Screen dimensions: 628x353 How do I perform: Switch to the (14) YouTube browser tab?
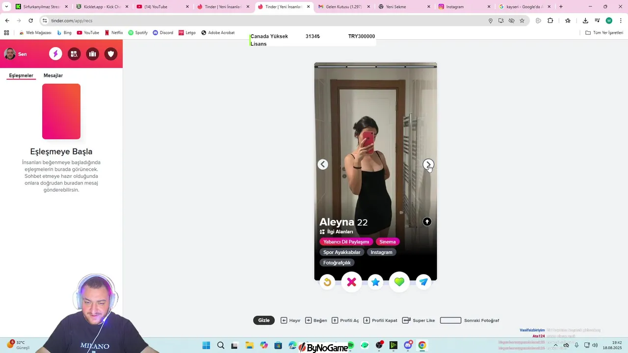[162, 7]
